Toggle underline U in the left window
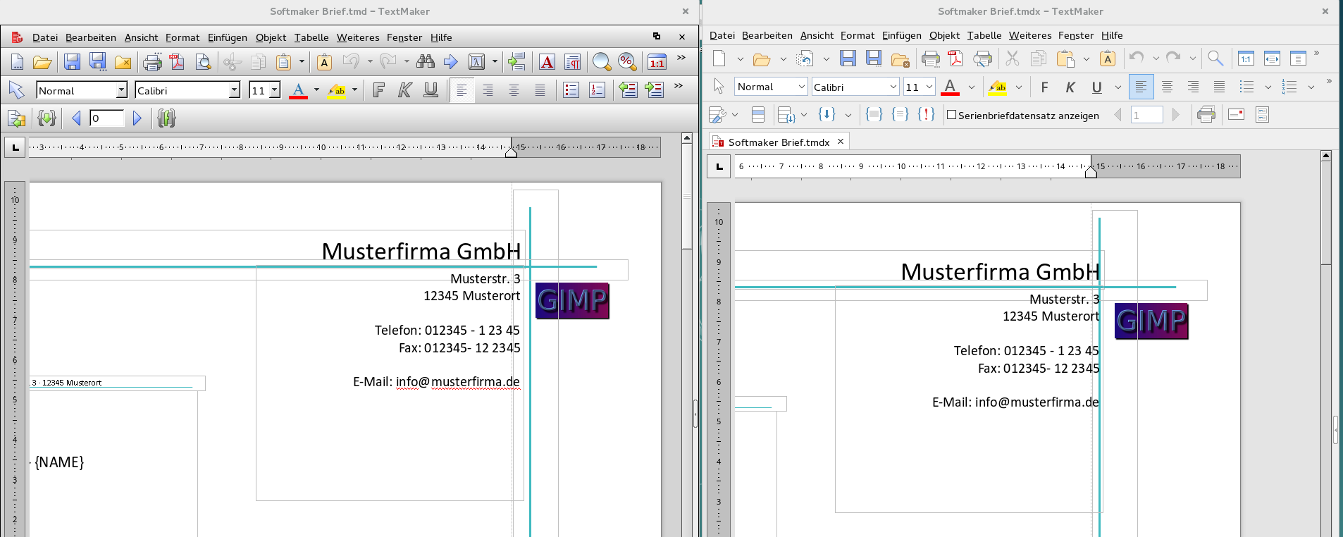The image size is (1343, 537). [x=431, y=90]
